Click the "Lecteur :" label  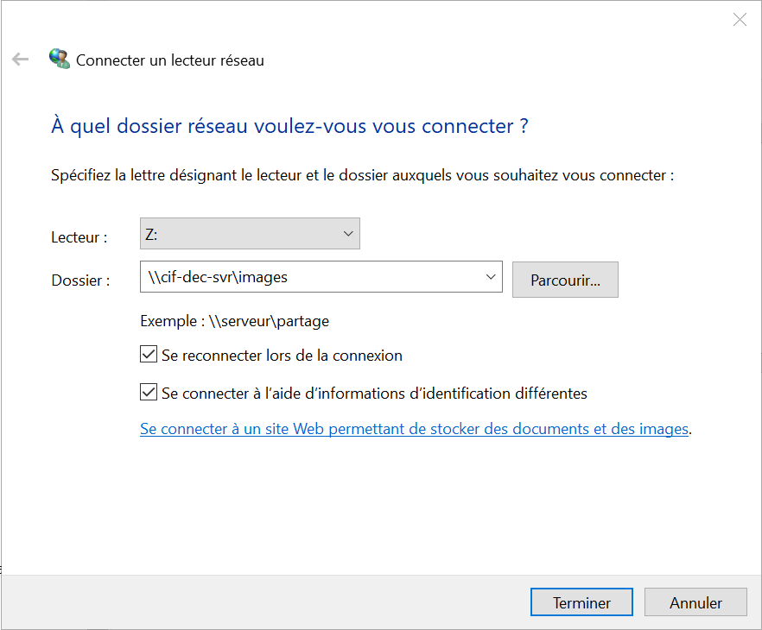point(79,237)
